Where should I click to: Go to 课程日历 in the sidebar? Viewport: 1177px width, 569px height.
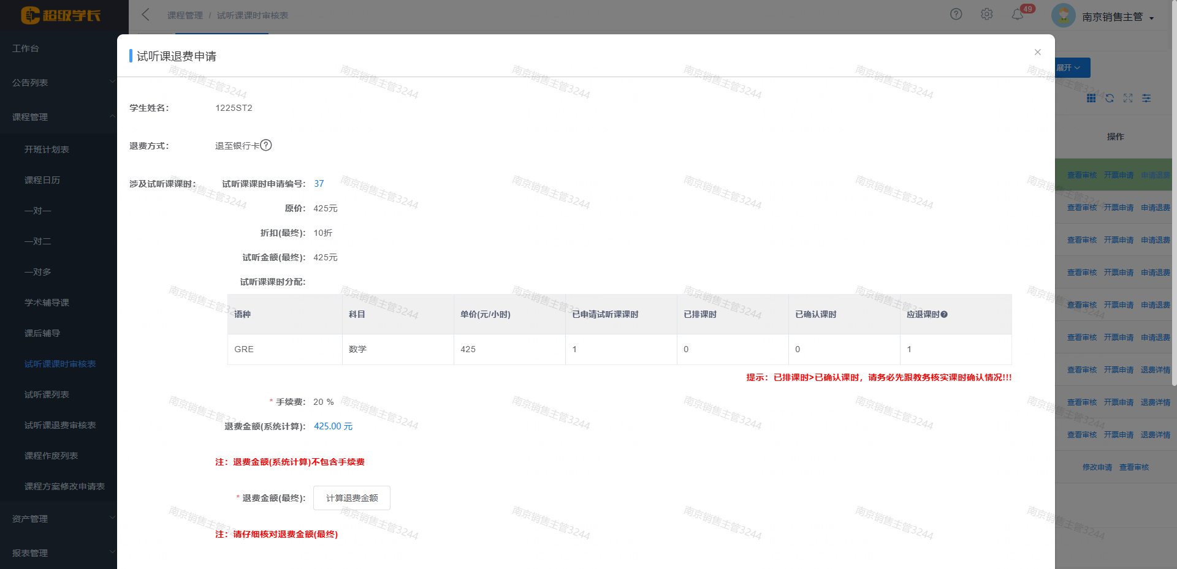coord(42,180)
